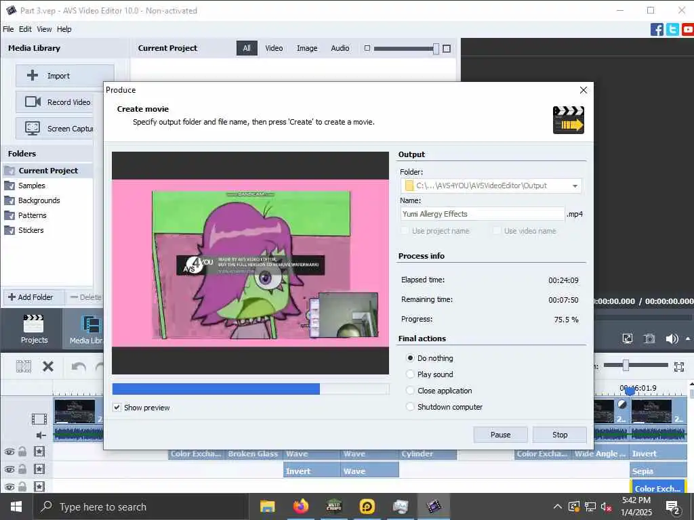Click the split/trim film icon in timeline toolbar

24,366
